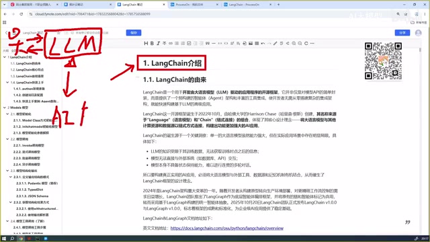The image size is (430, 242).
Task: Select outline item '1.4.1. python…'
Action: [x=29, y=89]
